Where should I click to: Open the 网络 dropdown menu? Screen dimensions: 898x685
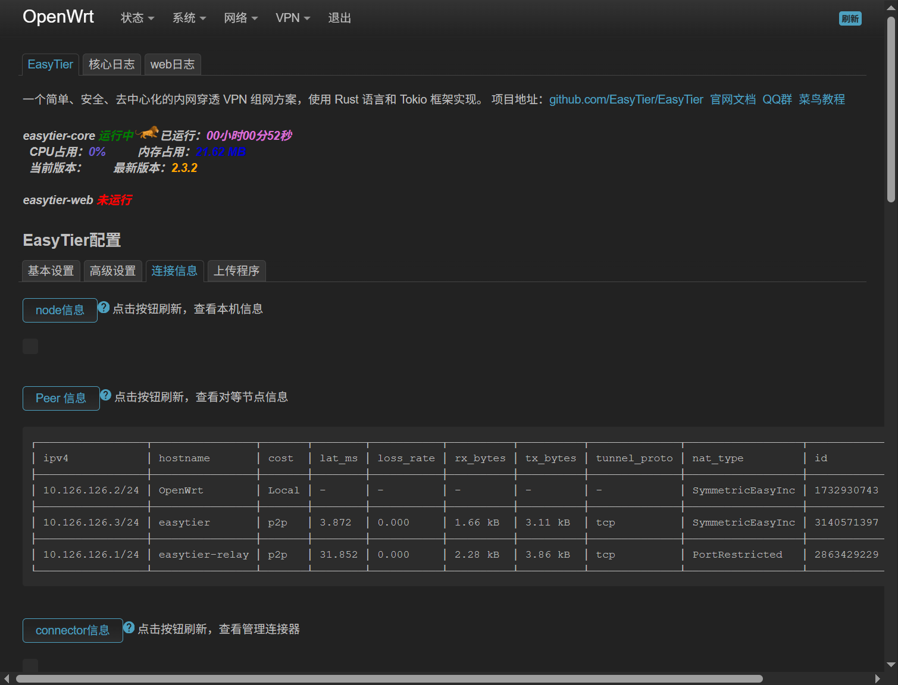pyautogui.click(x=240, y=18)
